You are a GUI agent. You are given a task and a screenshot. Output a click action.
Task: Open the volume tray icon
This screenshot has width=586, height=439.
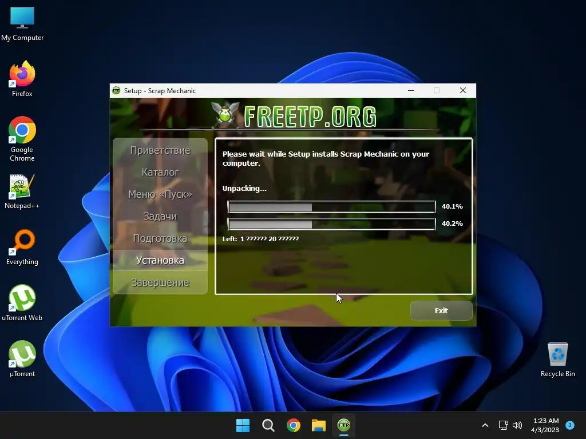[x=517, y=425]
